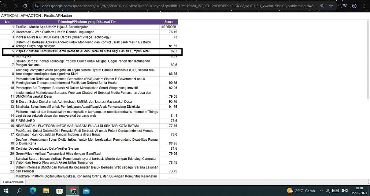
Task: Click the page vertical scrollbar thumb
Action: 368,60
